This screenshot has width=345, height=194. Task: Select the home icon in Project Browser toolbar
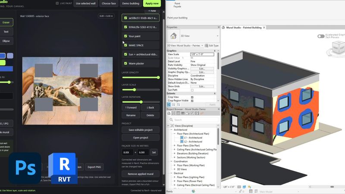pyautogui.click(x=169, y=113)
